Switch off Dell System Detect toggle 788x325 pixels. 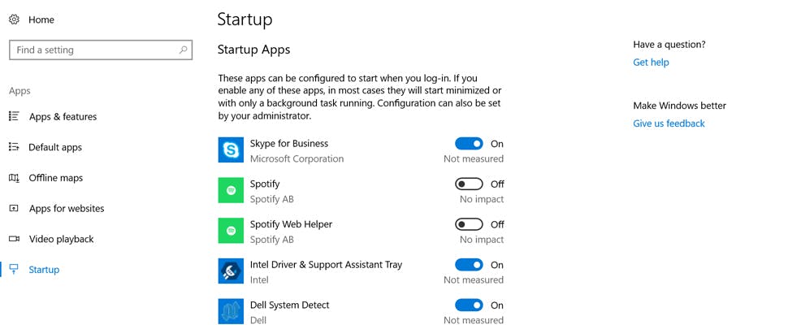pyautogui.click(x=469, y=305)
